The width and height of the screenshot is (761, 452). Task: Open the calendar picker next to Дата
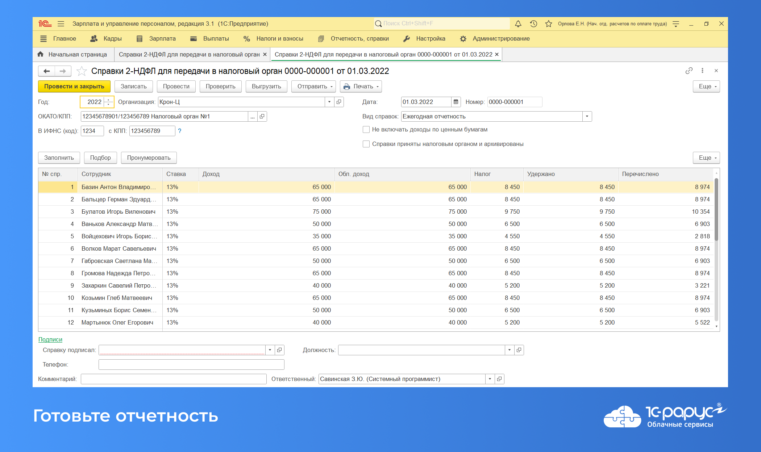click(x=456, y=102)
